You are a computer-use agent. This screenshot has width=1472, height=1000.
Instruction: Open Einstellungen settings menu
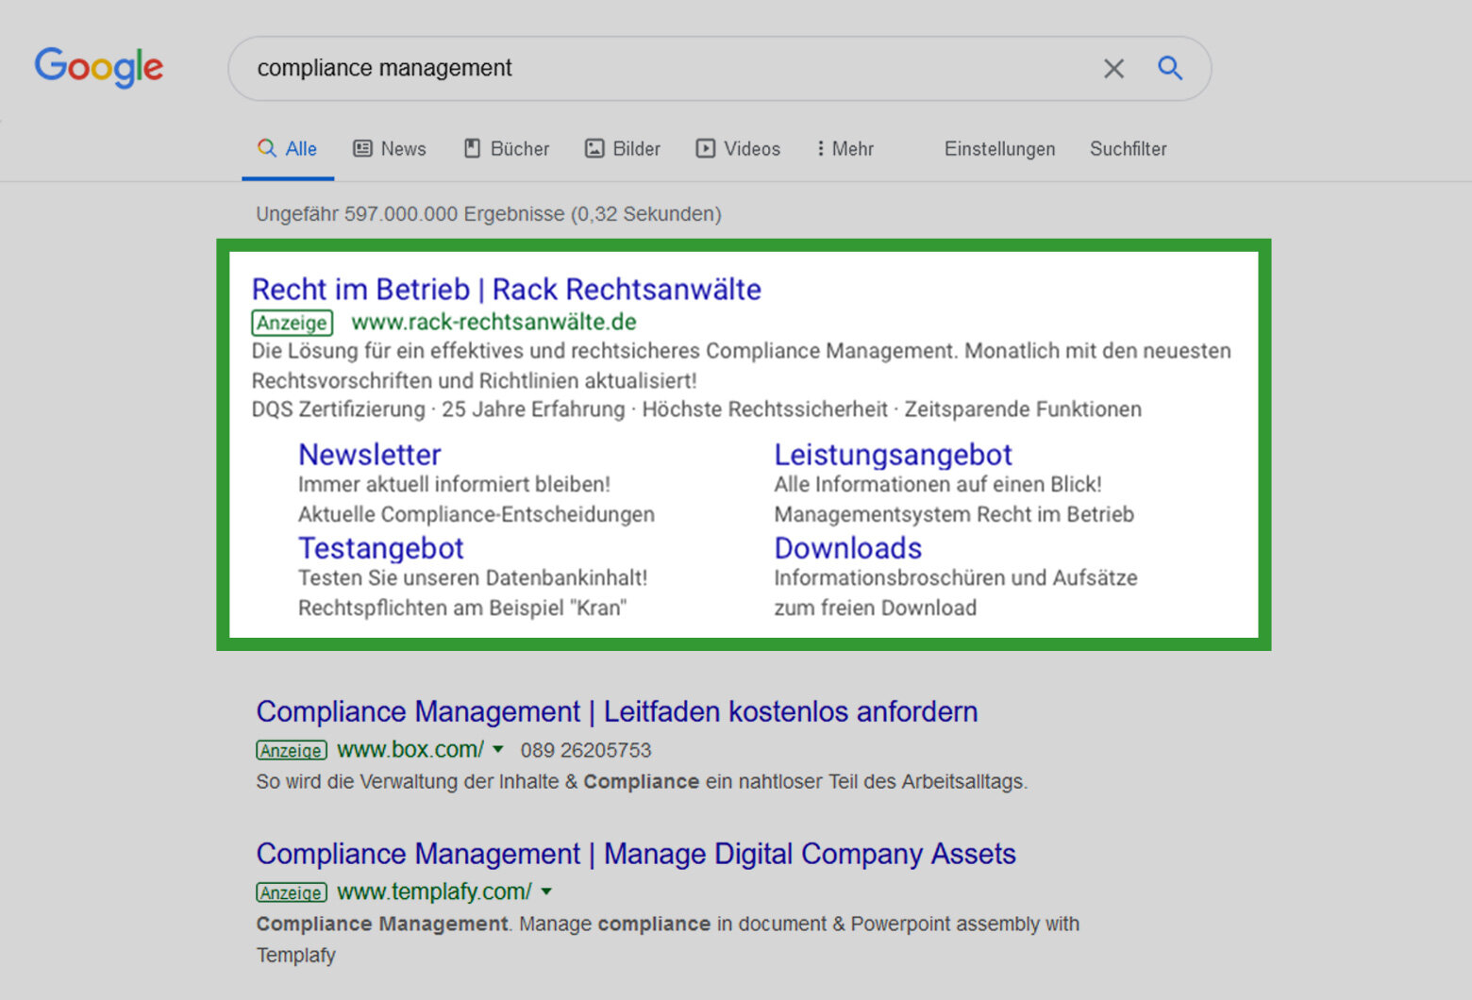pos(999,149)
